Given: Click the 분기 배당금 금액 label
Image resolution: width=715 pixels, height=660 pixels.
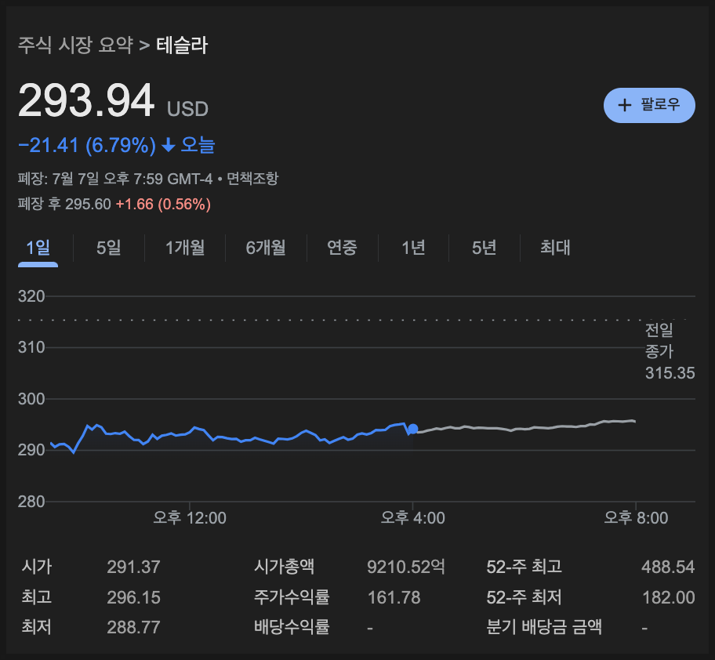Looking at the screenshot, I should (544, 627).
